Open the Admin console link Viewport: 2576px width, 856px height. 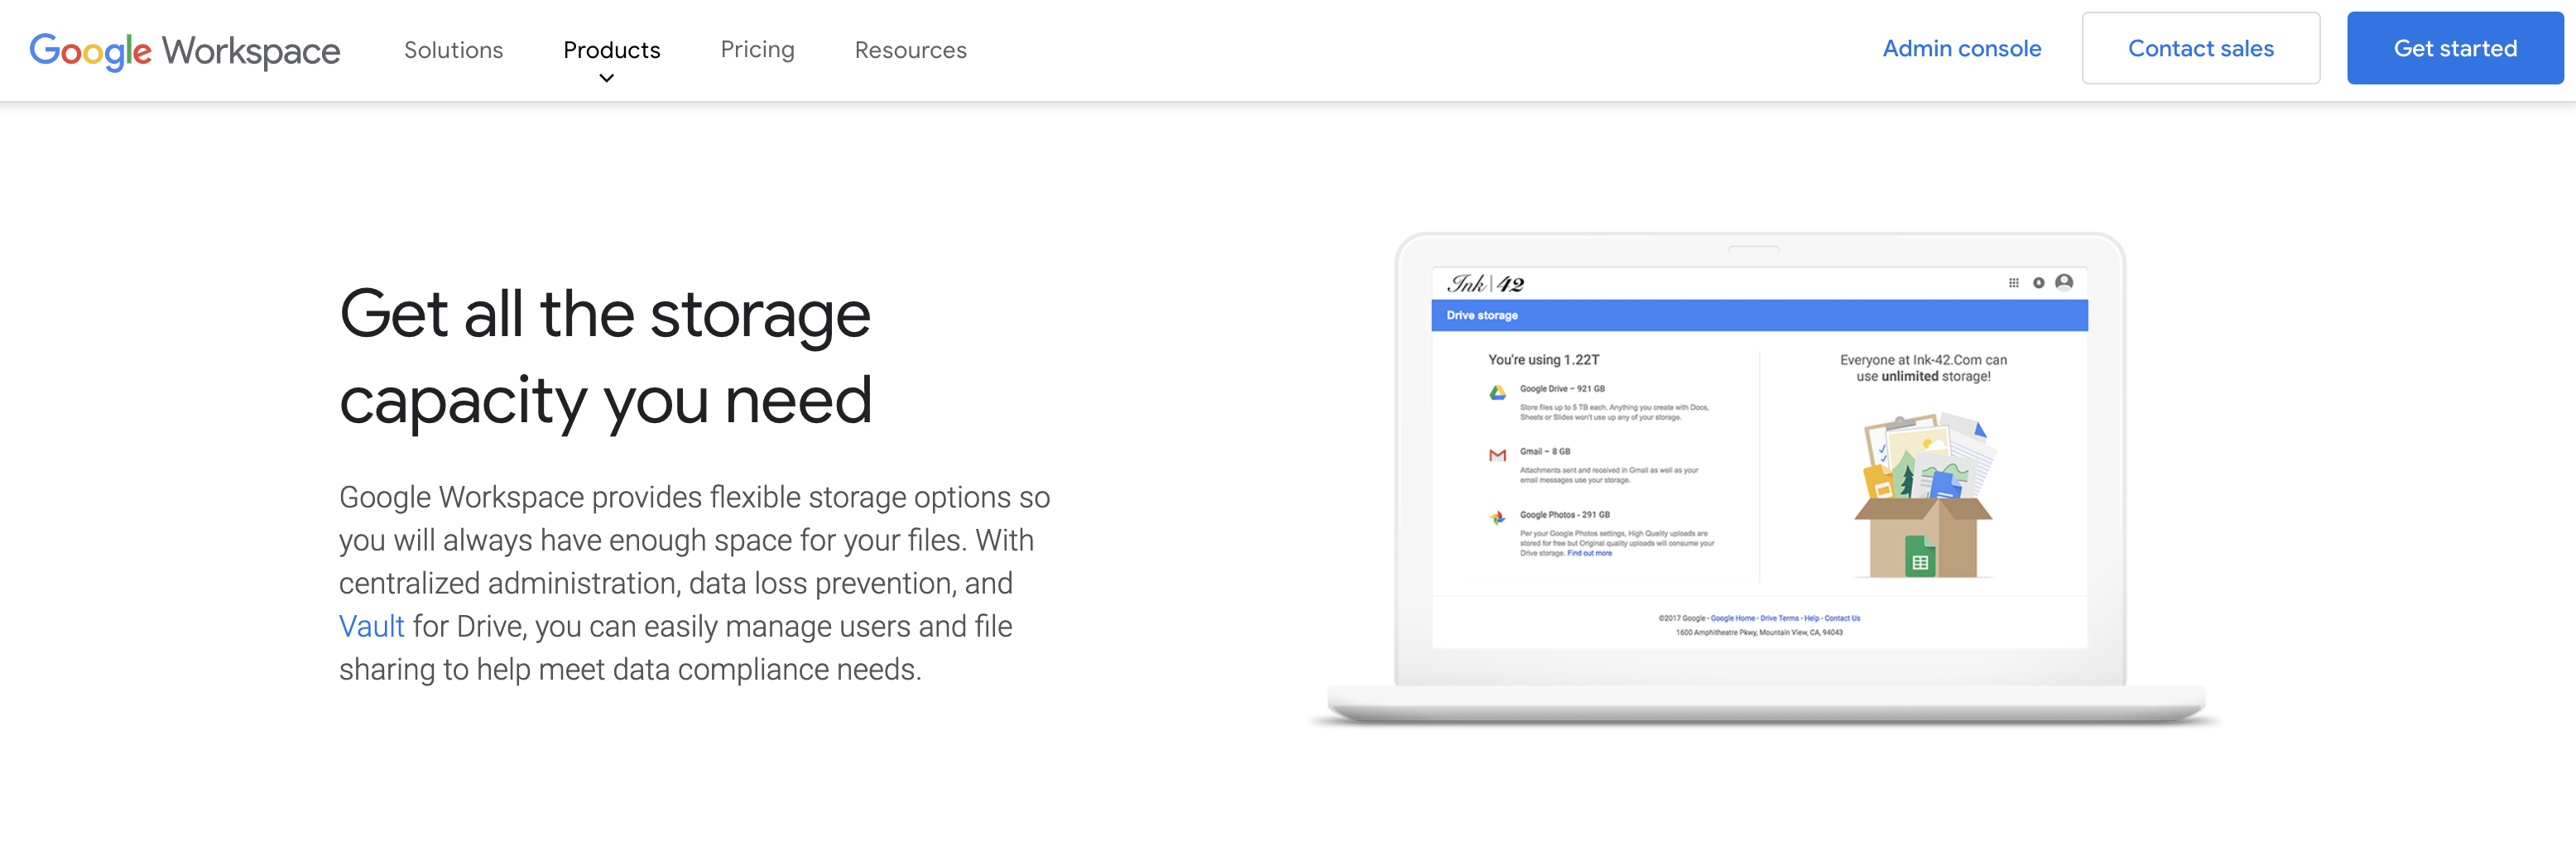(1961, 48)
